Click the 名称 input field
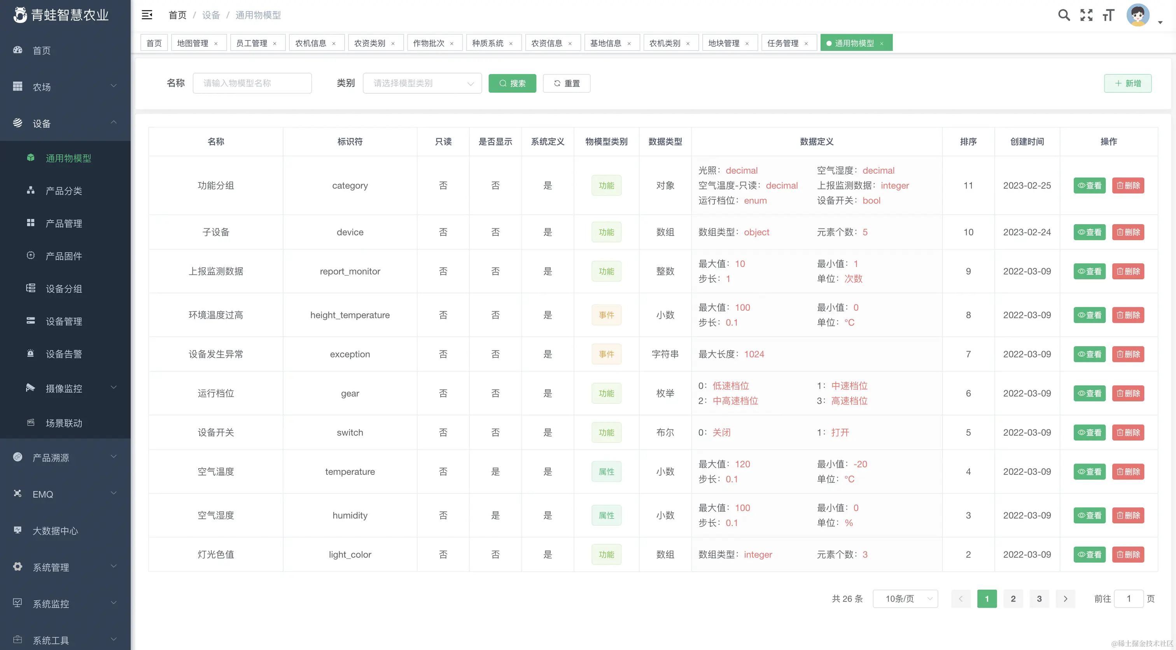The width and height of the screenshot is (1176, 650). (x=252, y=83)
